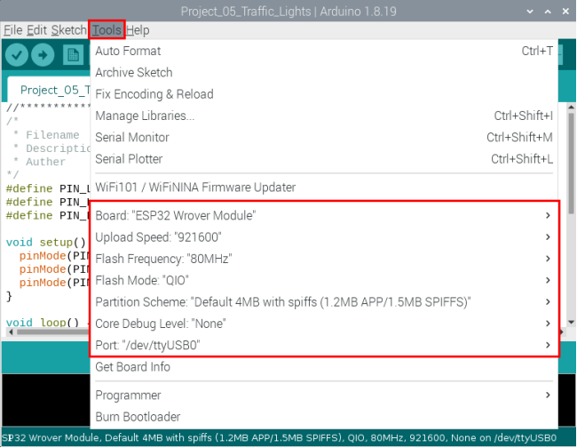Switch to the Project_05_T sketch tab
Image resolution: width=577 pixels, height=448 pixels.
[x=49, y=90]
